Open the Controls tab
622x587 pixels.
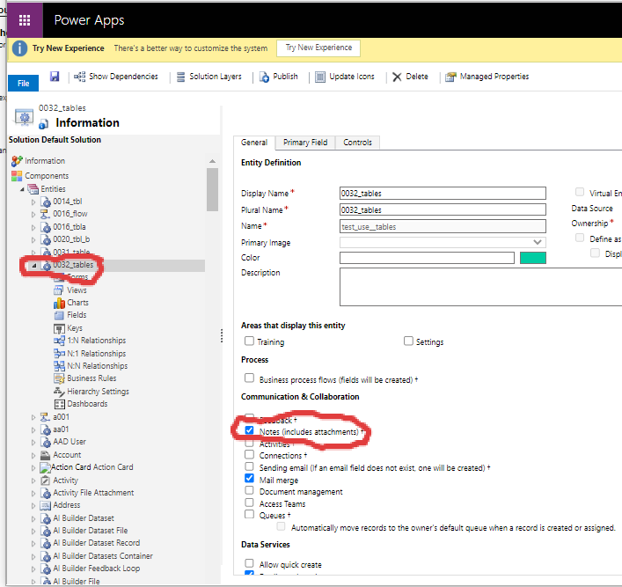357,143
